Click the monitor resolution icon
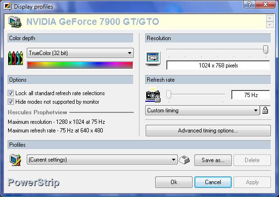The height and width of the screenshot is (197, 279). (x=153, y=59)
